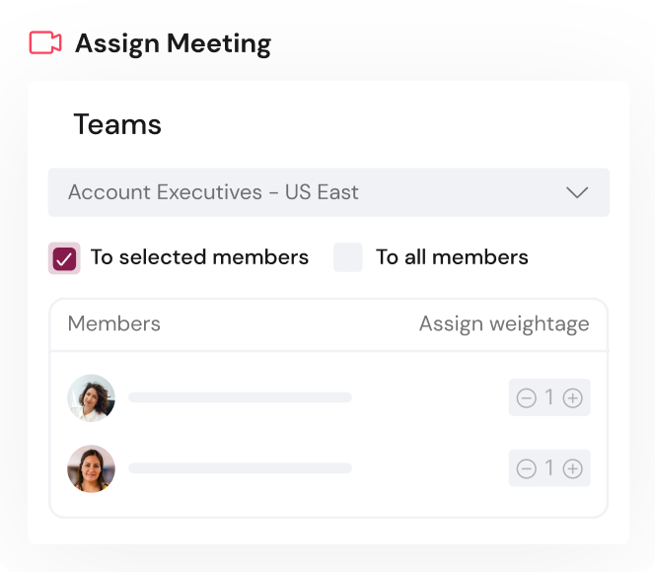Click the Members column header

click(113, 323)
